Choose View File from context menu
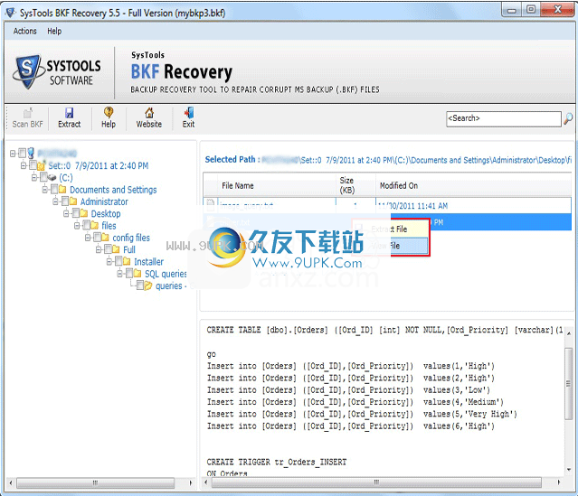The height and width of the screenshot is (496, 578). pyautogui.click(x=391, y=246)
